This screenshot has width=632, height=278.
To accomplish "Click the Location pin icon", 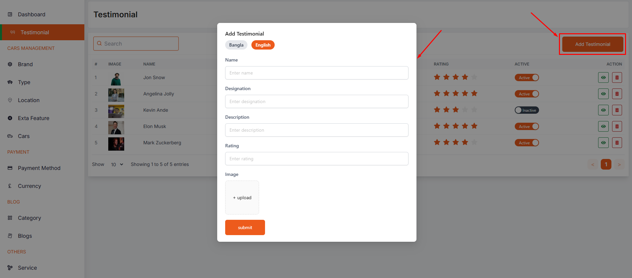I will (x=10, y=100).
